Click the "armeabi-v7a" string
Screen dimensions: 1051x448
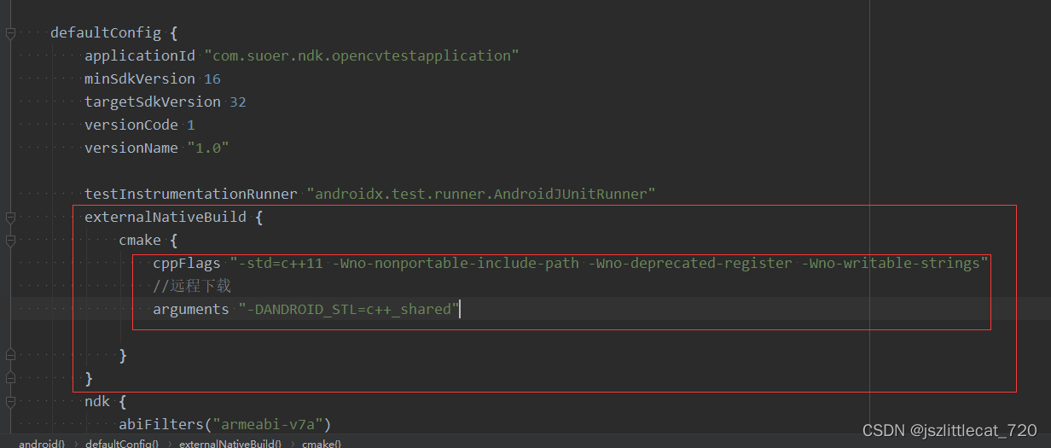coord(267,424)
